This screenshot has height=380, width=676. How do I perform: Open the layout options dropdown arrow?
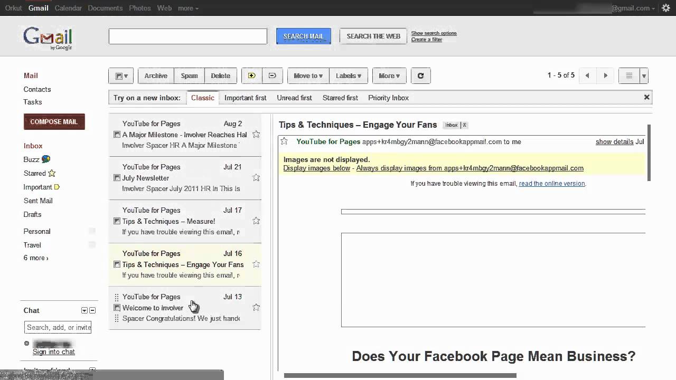pyautogui.click(x=644, y=75)
